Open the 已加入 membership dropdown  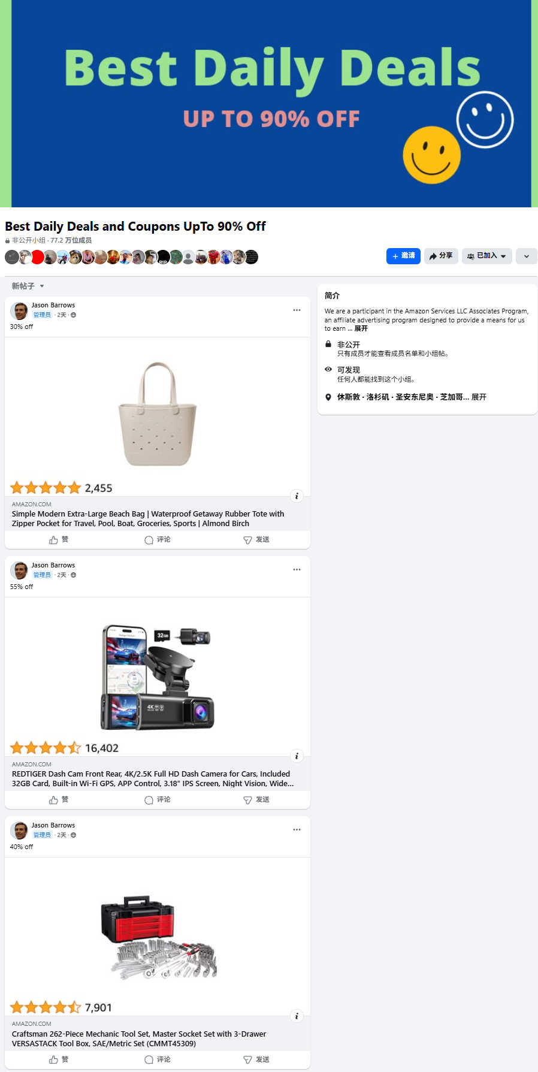486,256
